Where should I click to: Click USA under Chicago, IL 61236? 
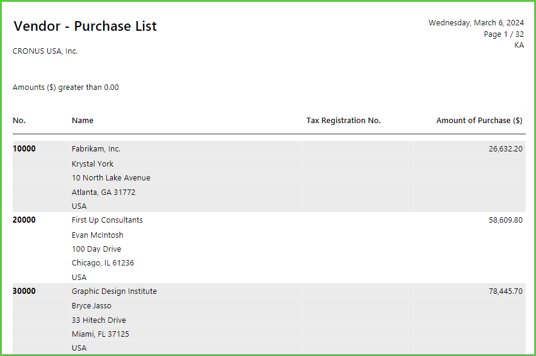coord(79,278)
